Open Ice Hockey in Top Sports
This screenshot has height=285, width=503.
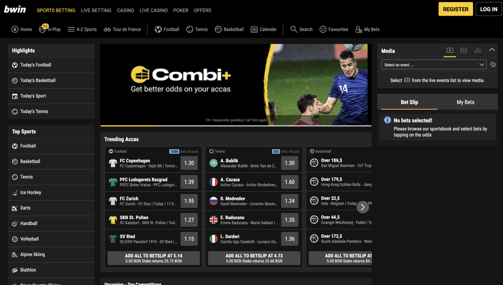[x=51, y=192]
